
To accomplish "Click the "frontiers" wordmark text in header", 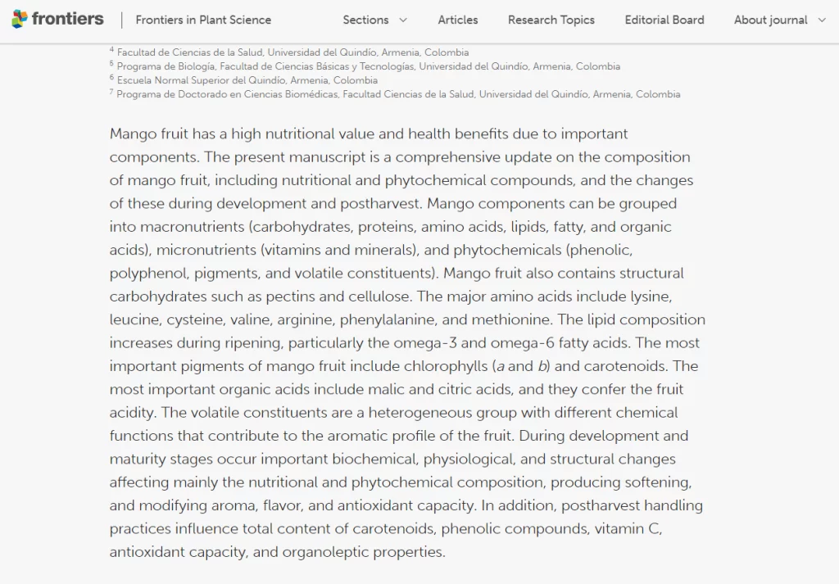I will 68,19.
